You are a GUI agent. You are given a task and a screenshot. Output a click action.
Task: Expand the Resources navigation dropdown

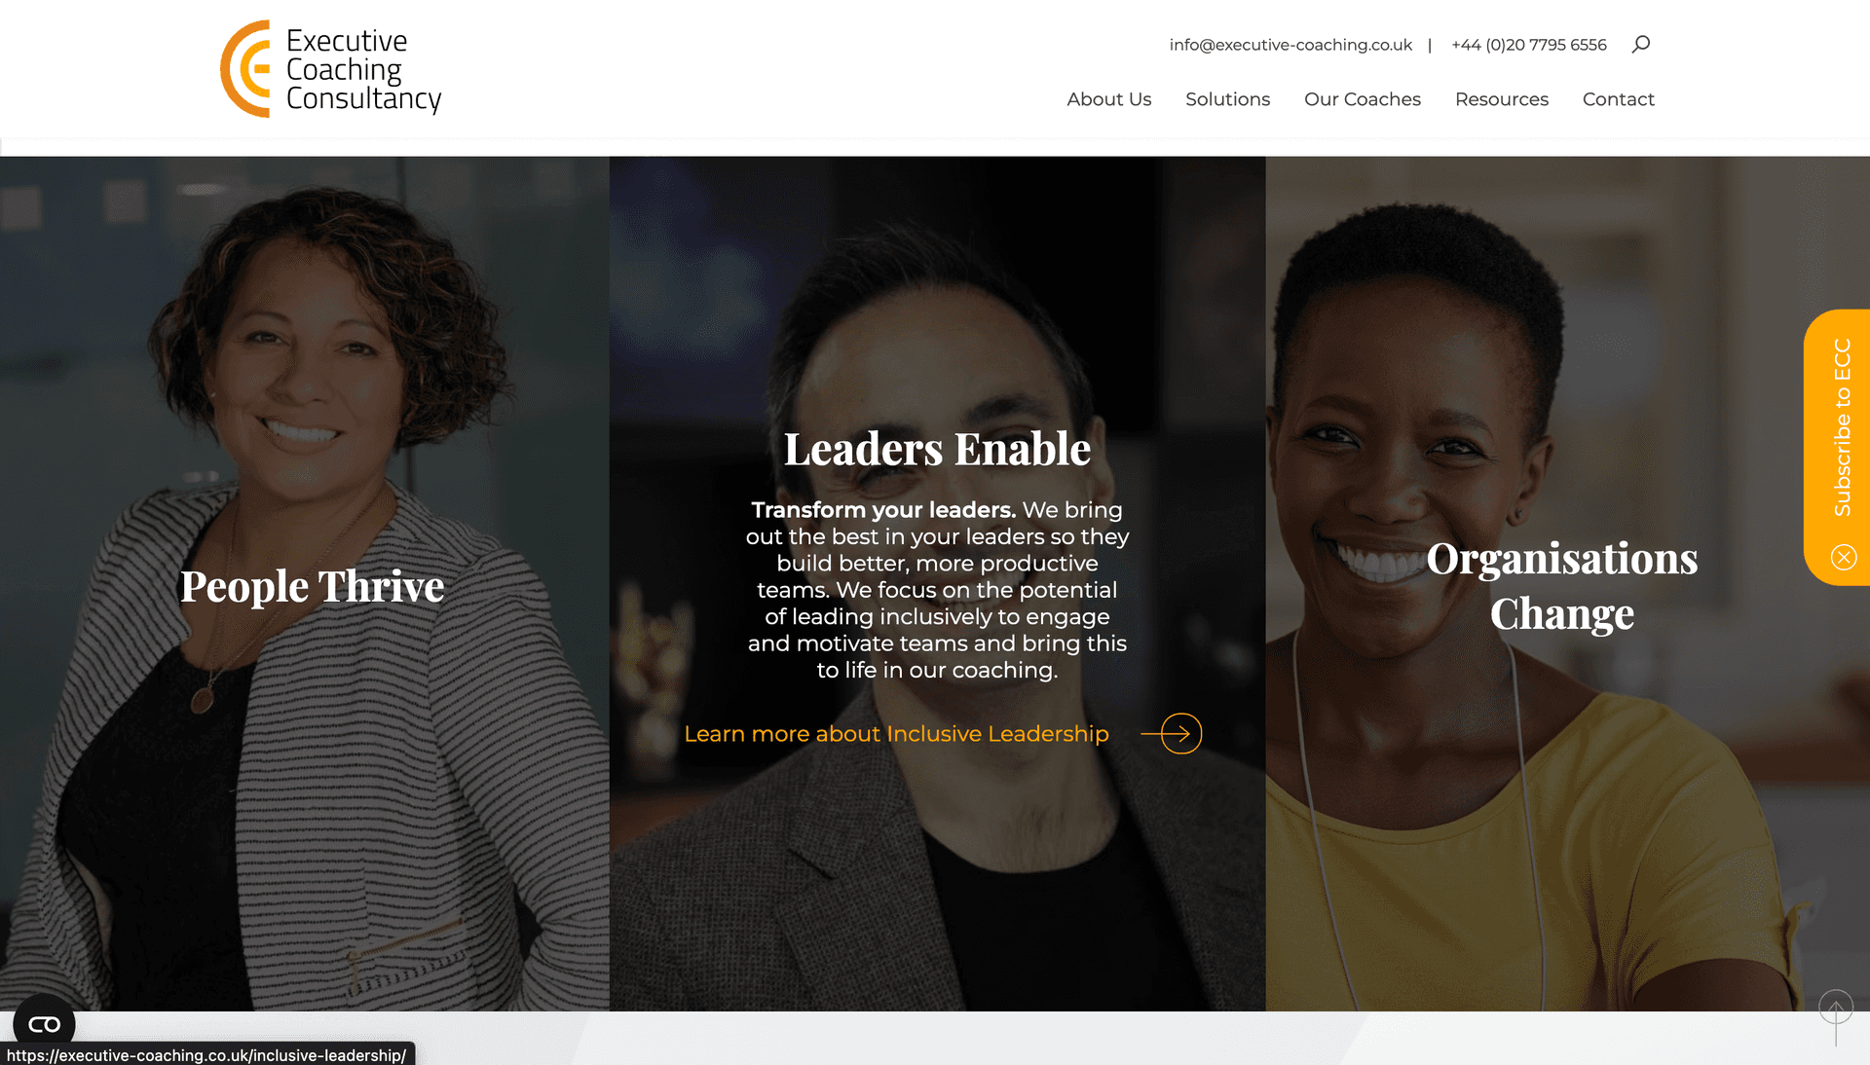pos(1500,98)
